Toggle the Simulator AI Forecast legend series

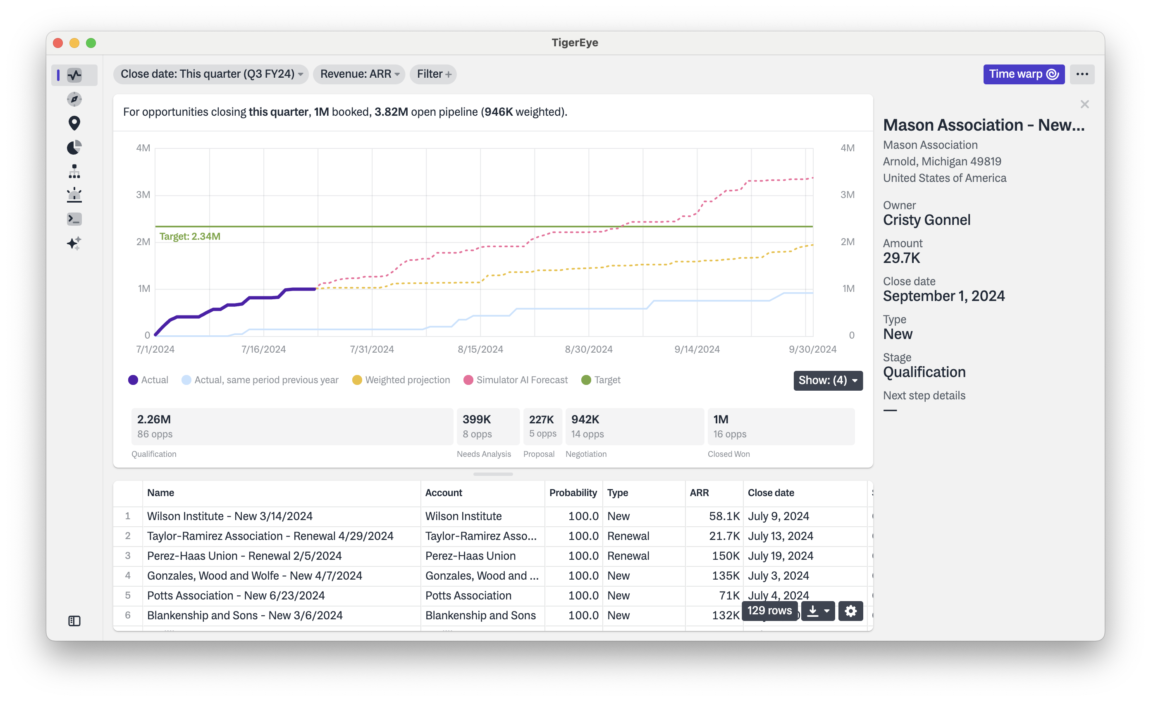click(515, 380)
